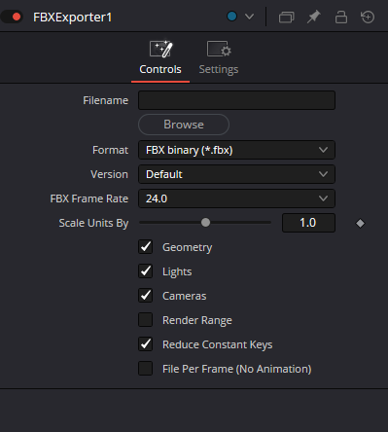Enable File Per Frame (No Animation) checkbox

tap(145, 369)
